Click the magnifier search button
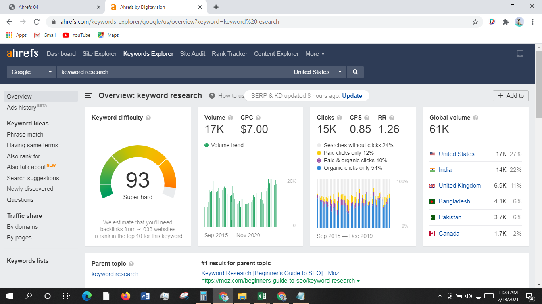This screenshot has width=542, height=304. [355, 72]
